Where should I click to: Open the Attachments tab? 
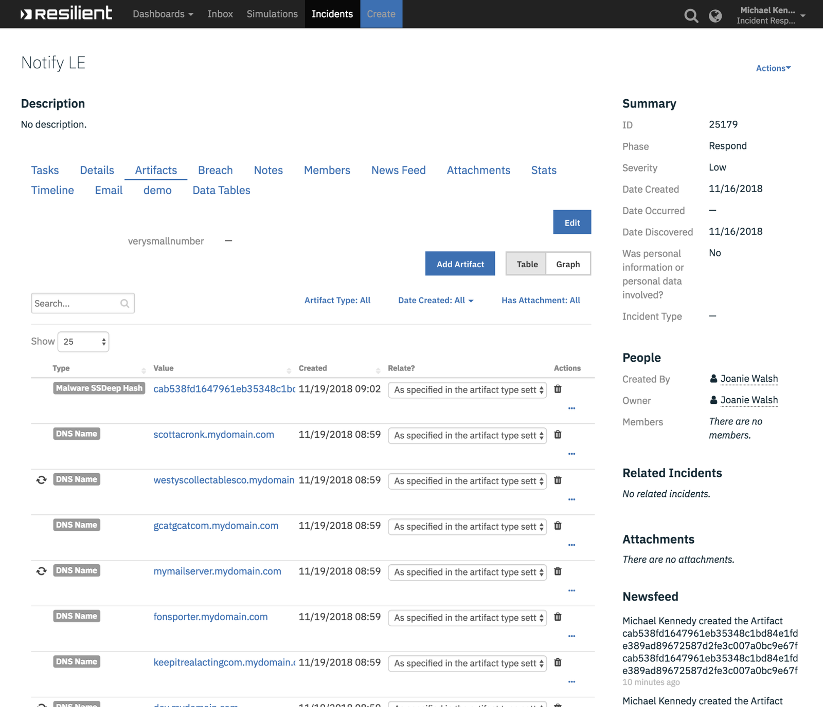478,170
